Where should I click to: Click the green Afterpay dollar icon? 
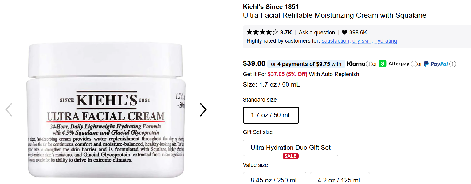(x=383, y=63)
